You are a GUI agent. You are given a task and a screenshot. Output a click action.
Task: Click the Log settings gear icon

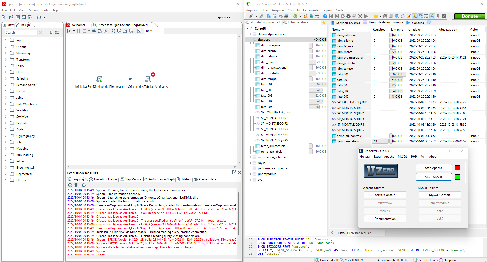(x=84, y=185)
